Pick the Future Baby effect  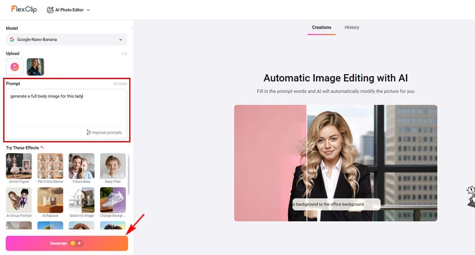(81, 166)
